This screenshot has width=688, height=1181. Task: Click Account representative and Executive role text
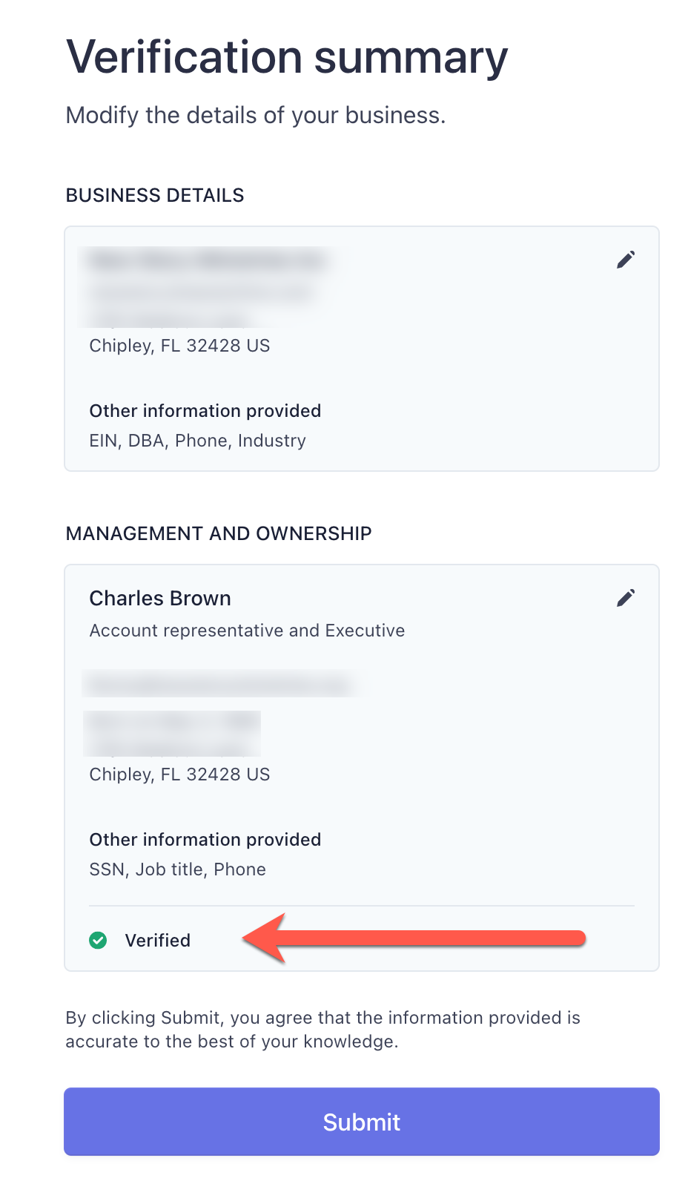coord(247,631)
